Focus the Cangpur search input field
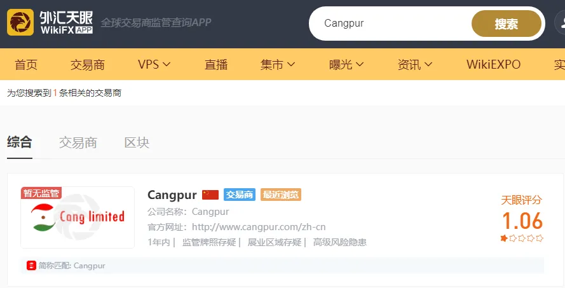This screenshot has width=565, height=288. [x=391, y=24]
